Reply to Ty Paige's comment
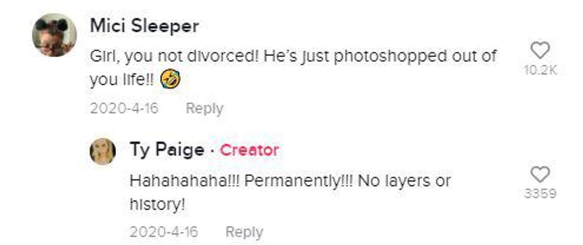 (x=245, y=233)
